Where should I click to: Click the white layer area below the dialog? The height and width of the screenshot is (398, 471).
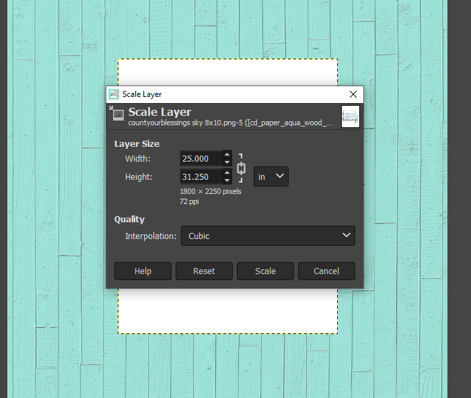[x=227, y=311]
